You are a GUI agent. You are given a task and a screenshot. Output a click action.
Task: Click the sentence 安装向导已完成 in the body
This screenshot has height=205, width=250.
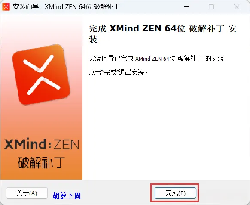(x=111, y=59)
